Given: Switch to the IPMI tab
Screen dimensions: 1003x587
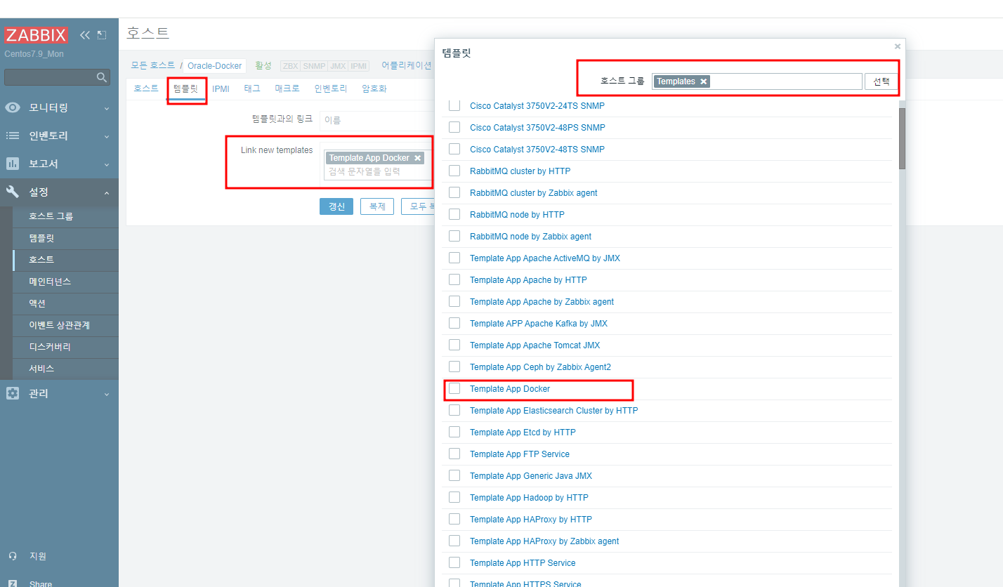Looking at the screenshot, I should 221,88.
